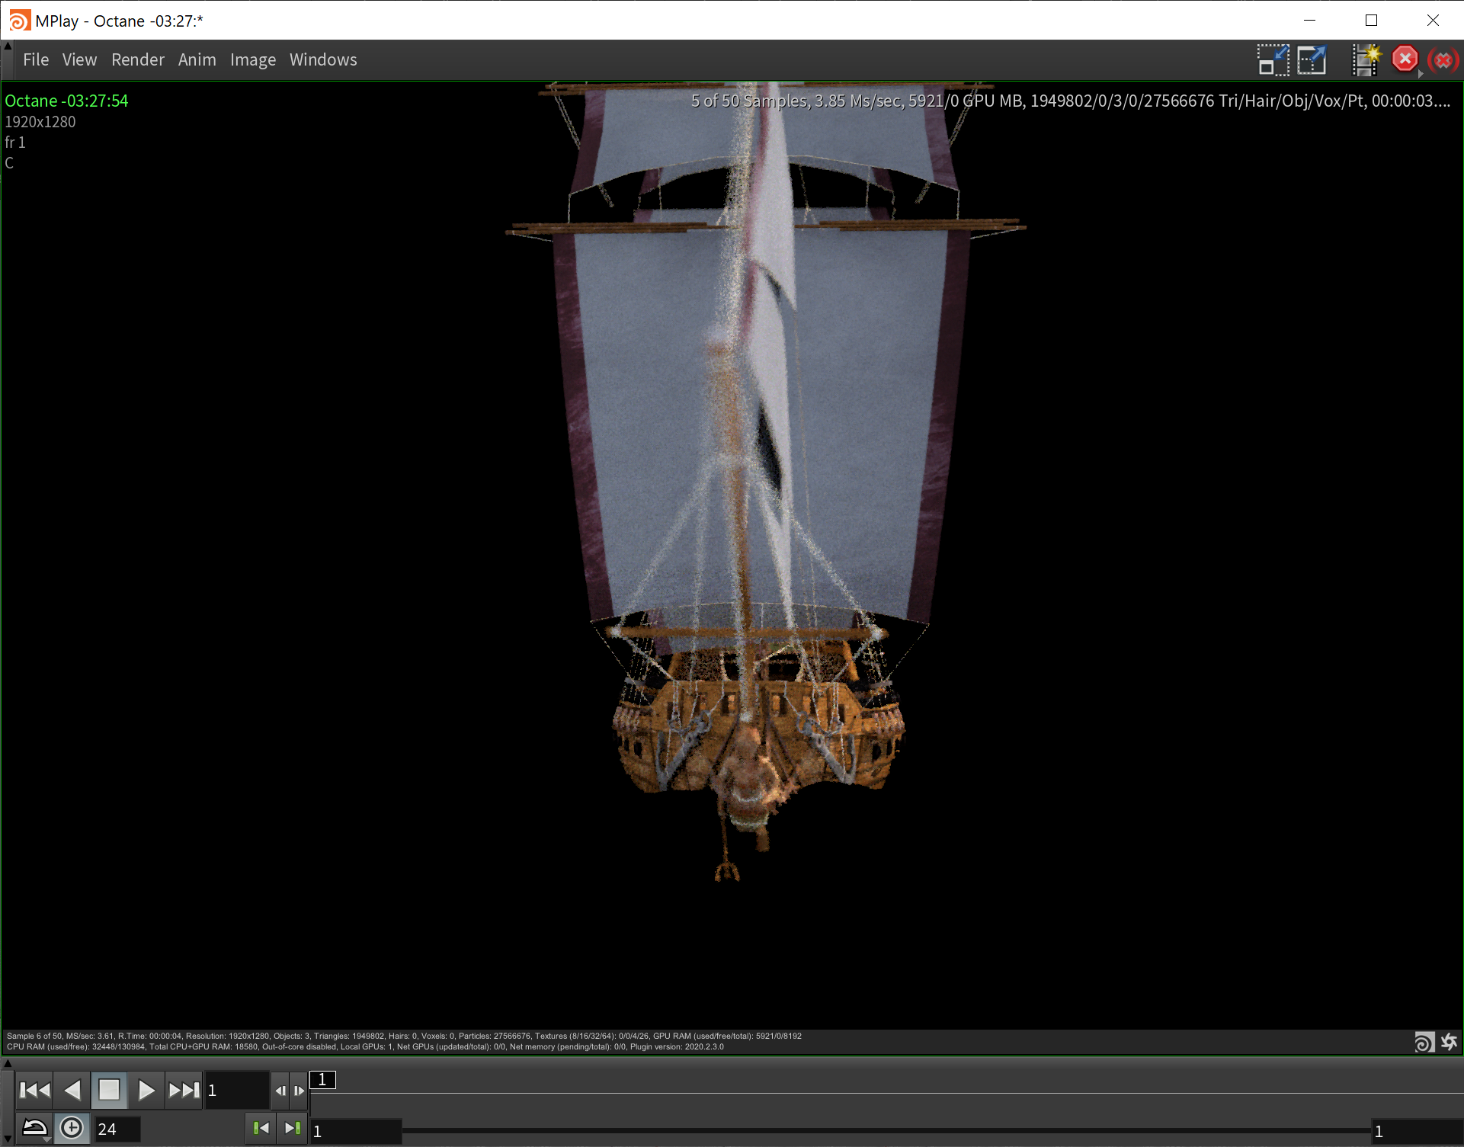Click the timeline slider track

click(x=884, y=1130)
